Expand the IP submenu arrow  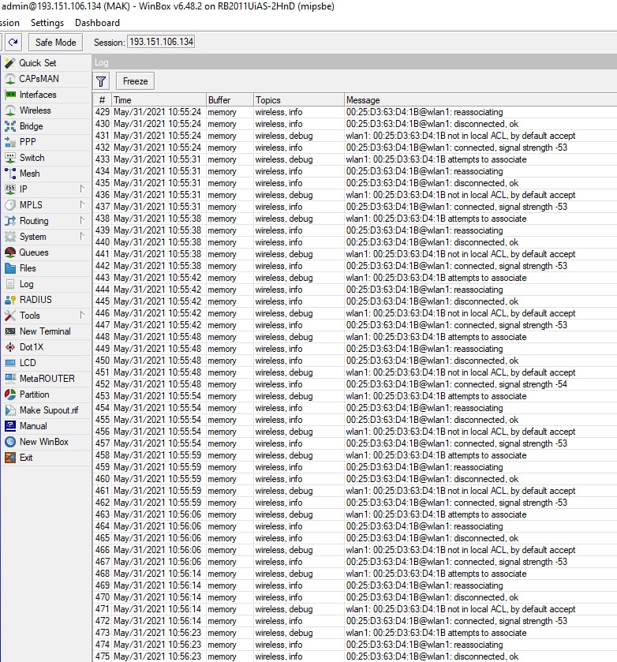pos(82,189)
